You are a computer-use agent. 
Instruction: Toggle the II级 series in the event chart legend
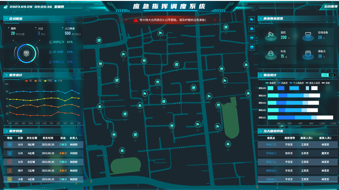38,81
